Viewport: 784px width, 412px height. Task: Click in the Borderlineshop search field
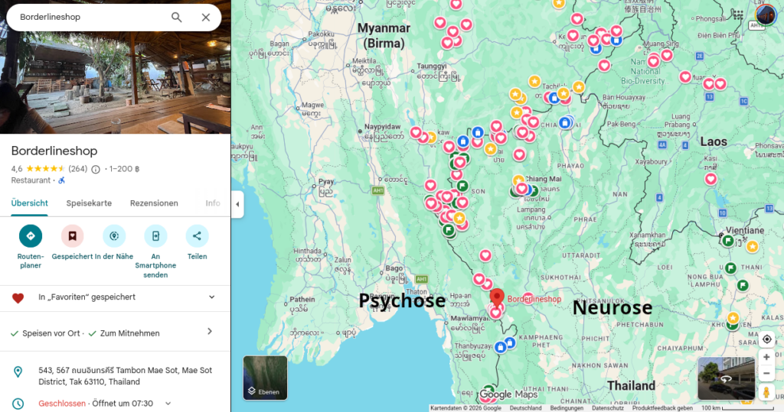(x=88, y=17)
